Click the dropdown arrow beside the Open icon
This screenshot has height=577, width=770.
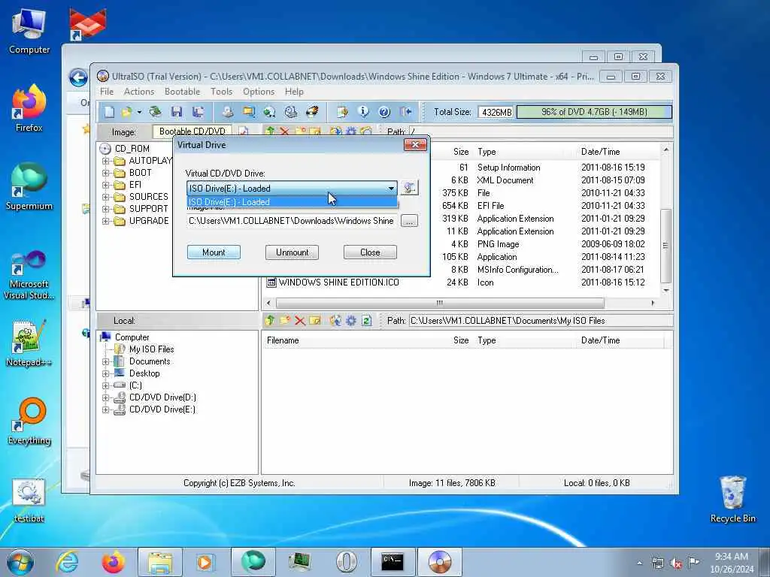point(139,113)
